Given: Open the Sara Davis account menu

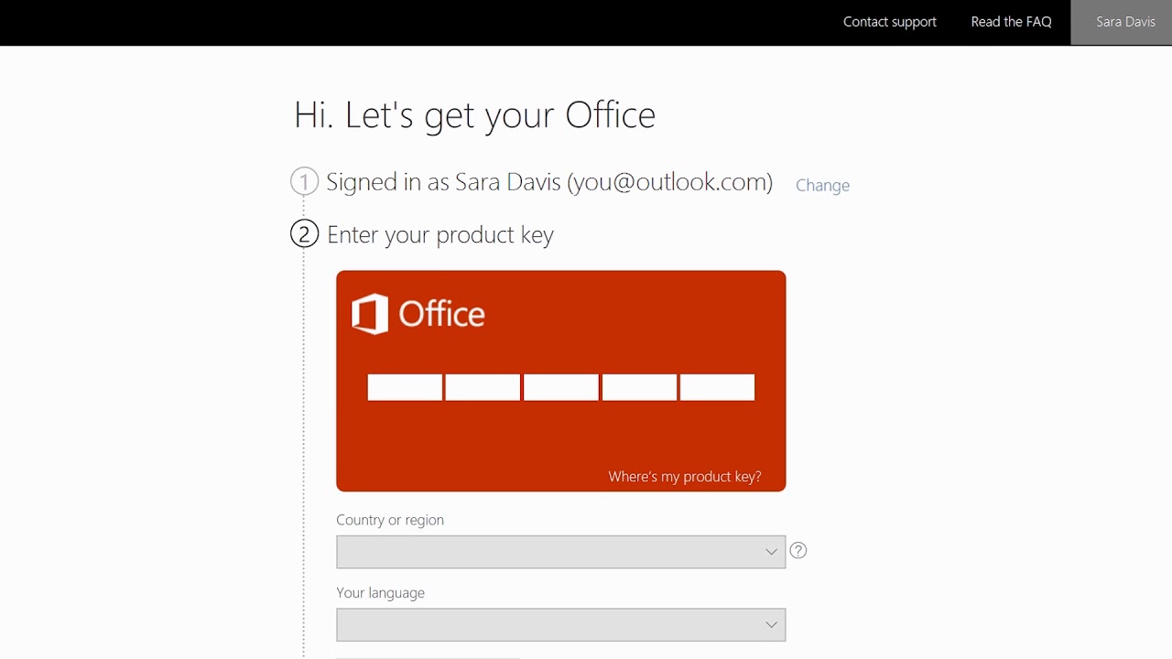Looking at the screenshot, I should [x=1122, y=22].
